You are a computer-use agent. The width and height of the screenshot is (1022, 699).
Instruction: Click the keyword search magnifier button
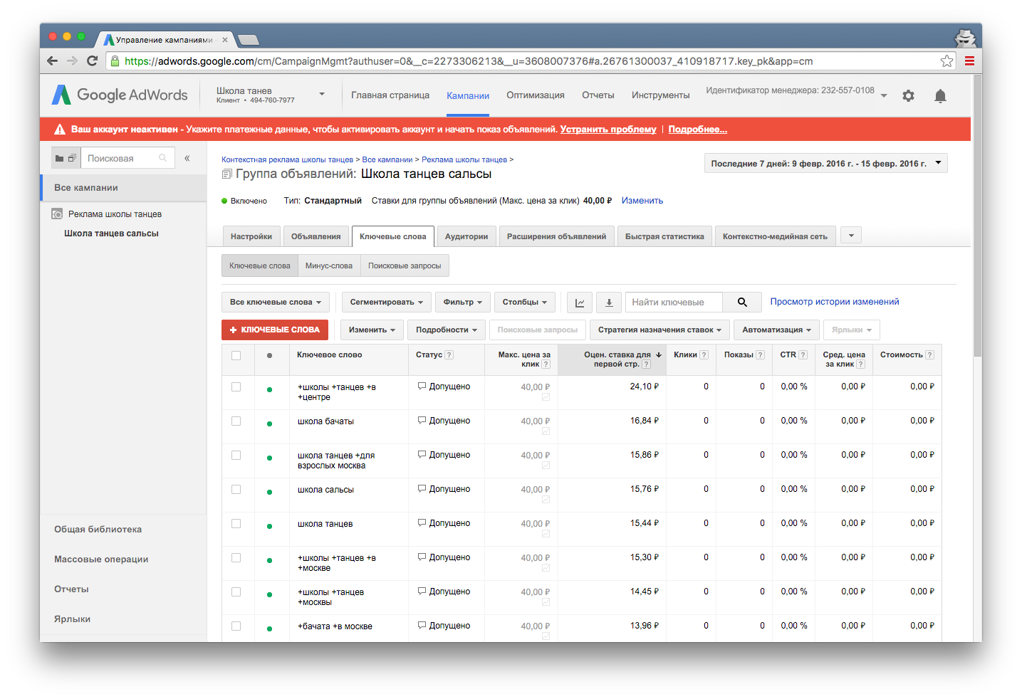tap(742, 303)
